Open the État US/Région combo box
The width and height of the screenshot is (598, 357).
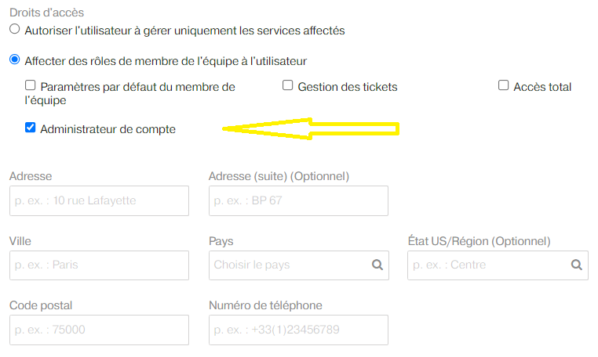[x=498, y=265]
